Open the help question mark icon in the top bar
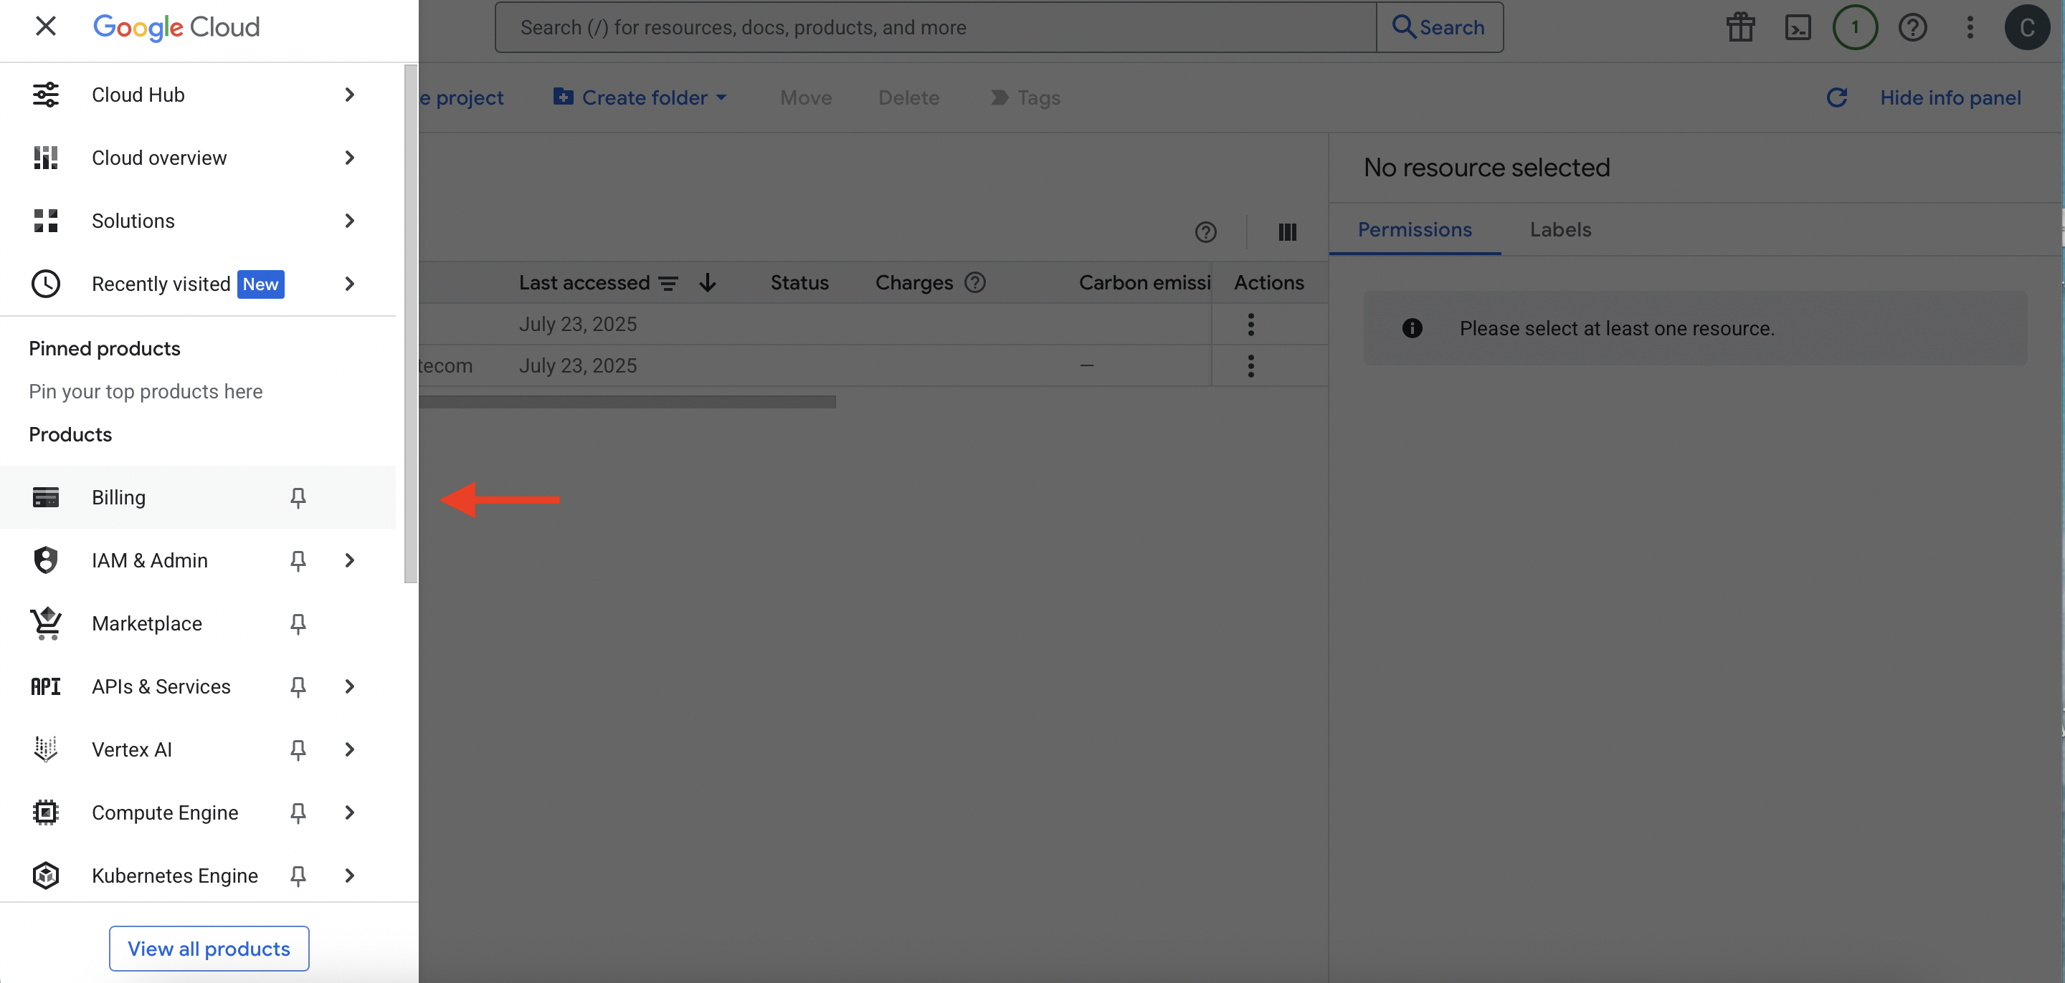This screenshot has width=2065, height=983. pos(1913,27)
